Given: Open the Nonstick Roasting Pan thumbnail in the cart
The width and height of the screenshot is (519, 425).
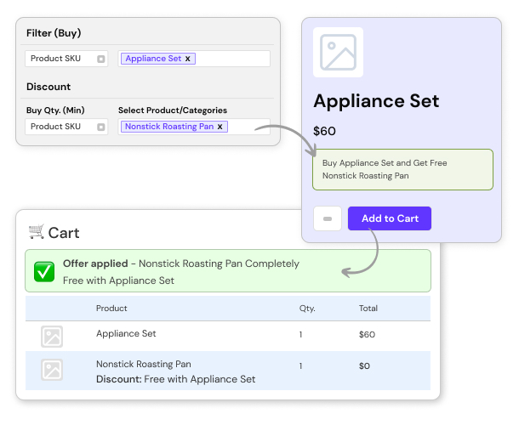Looking at the screenshot, I should coord(52,370).
